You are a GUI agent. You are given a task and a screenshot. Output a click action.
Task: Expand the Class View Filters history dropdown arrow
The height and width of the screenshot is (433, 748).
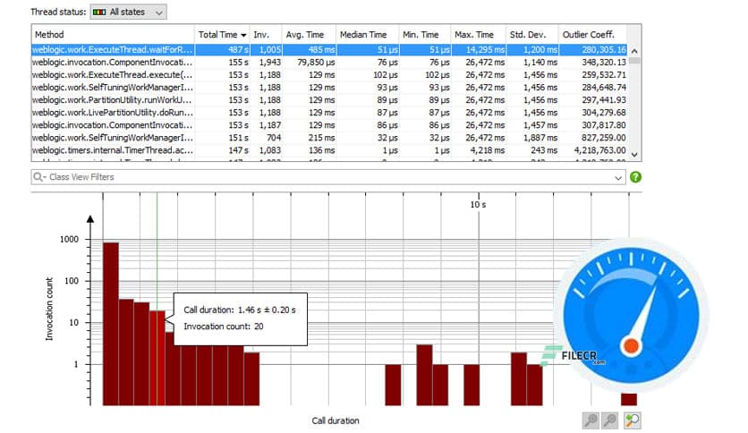(x=618, y=178)
